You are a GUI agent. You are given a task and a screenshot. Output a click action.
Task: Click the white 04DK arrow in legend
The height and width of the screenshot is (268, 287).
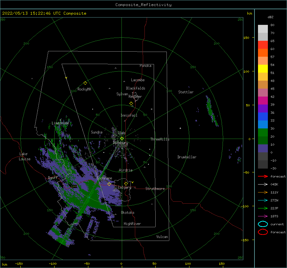(x=263, y=184)
